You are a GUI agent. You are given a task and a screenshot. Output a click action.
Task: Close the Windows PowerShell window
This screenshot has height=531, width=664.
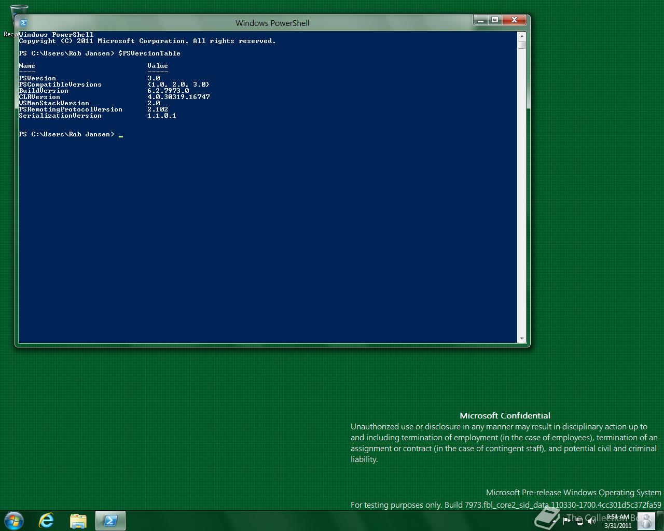click(515, 20)
